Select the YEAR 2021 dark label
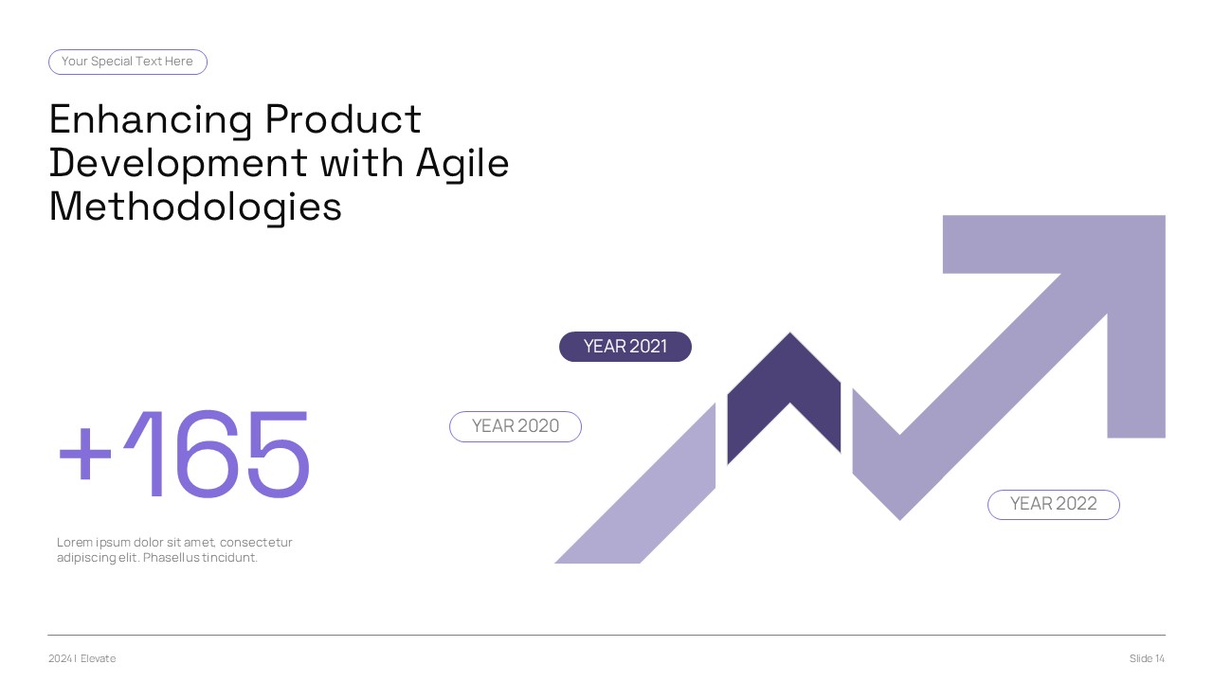This screenshot has height=682, width=1213. tap(625, 347)
